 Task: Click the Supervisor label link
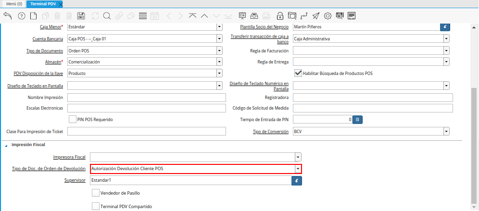click(75, 180)
